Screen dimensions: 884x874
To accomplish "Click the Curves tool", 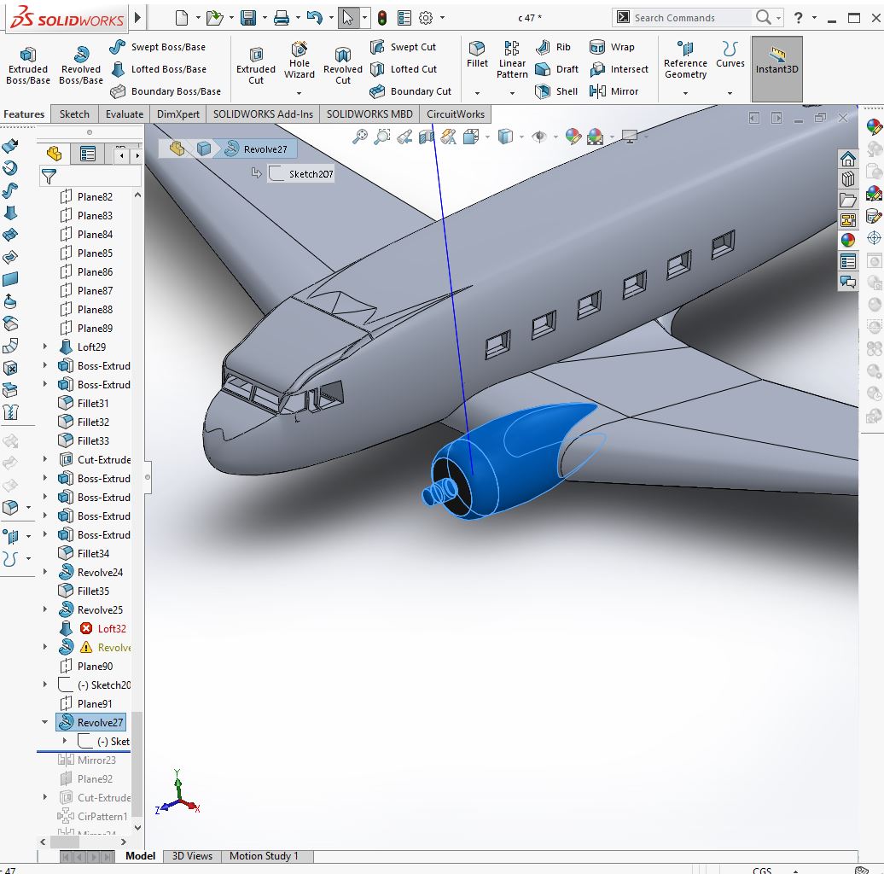I will [x=730, y=55].
